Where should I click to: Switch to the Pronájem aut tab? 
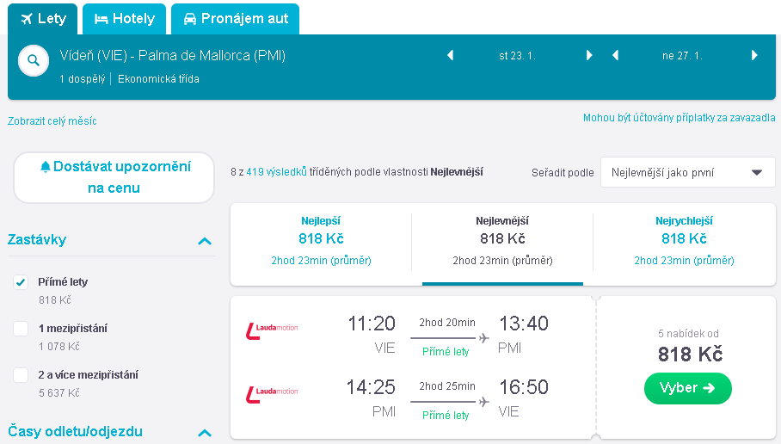235,19
